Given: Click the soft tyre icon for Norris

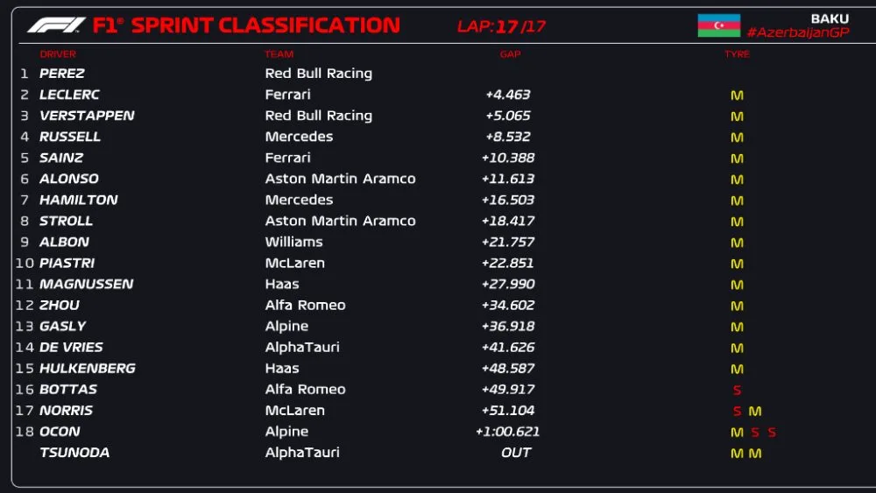Looking at the screenshot, I should tap(737, 411).
